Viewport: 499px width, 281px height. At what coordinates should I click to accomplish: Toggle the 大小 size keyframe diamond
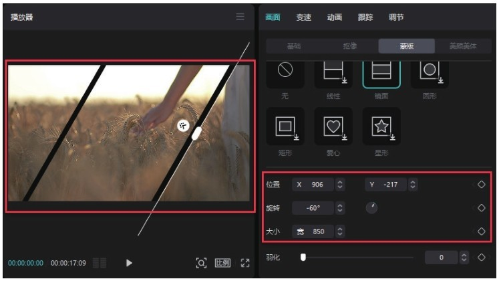tap(481, 231)
